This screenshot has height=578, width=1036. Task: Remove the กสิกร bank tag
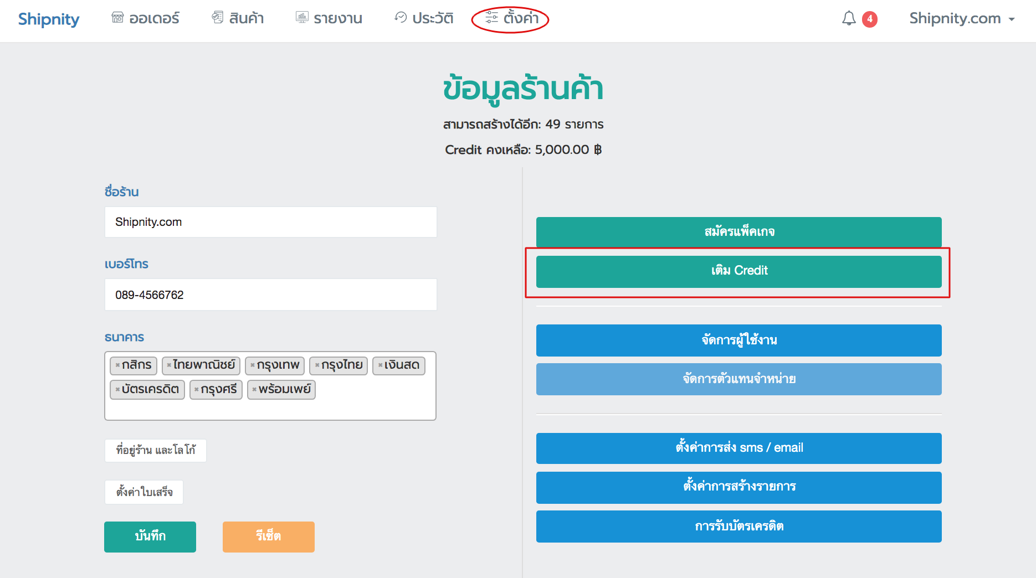click(117, 365)
